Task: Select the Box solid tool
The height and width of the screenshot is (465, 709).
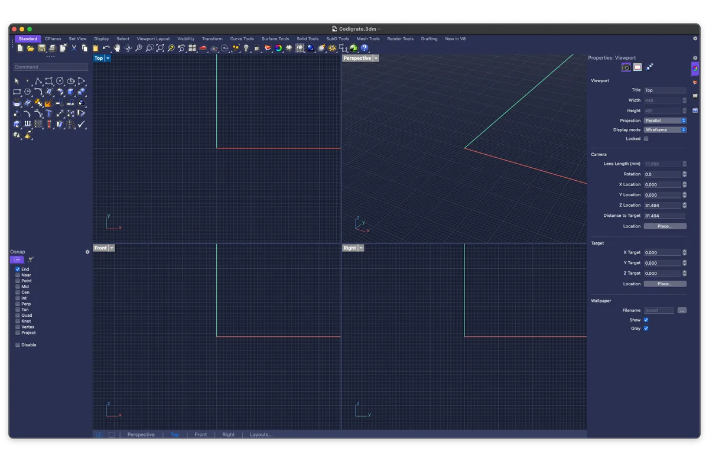Action: click(x=70, y=92)
